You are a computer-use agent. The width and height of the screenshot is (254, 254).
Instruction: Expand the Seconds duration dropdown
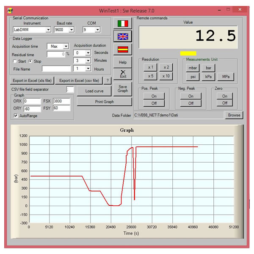pos(88,53)
